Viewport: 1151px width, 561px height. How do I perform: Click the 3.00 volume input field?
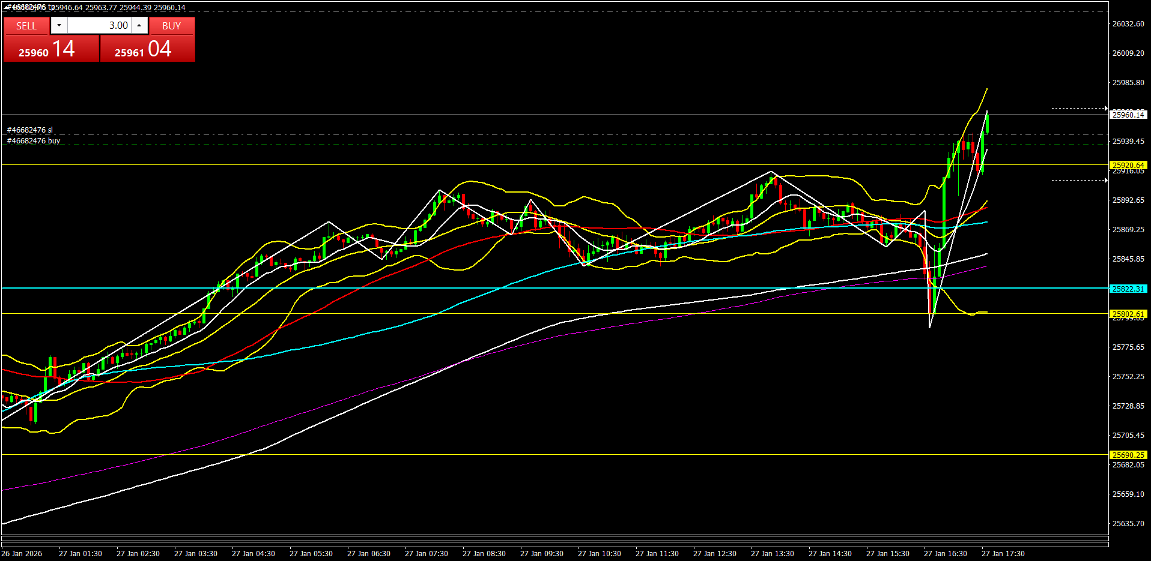click(x=99, y=25)
